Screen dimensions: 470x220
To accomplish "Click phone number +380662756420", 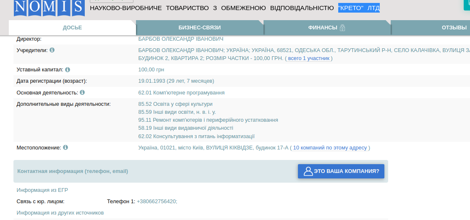I will [x=157, y=202].
